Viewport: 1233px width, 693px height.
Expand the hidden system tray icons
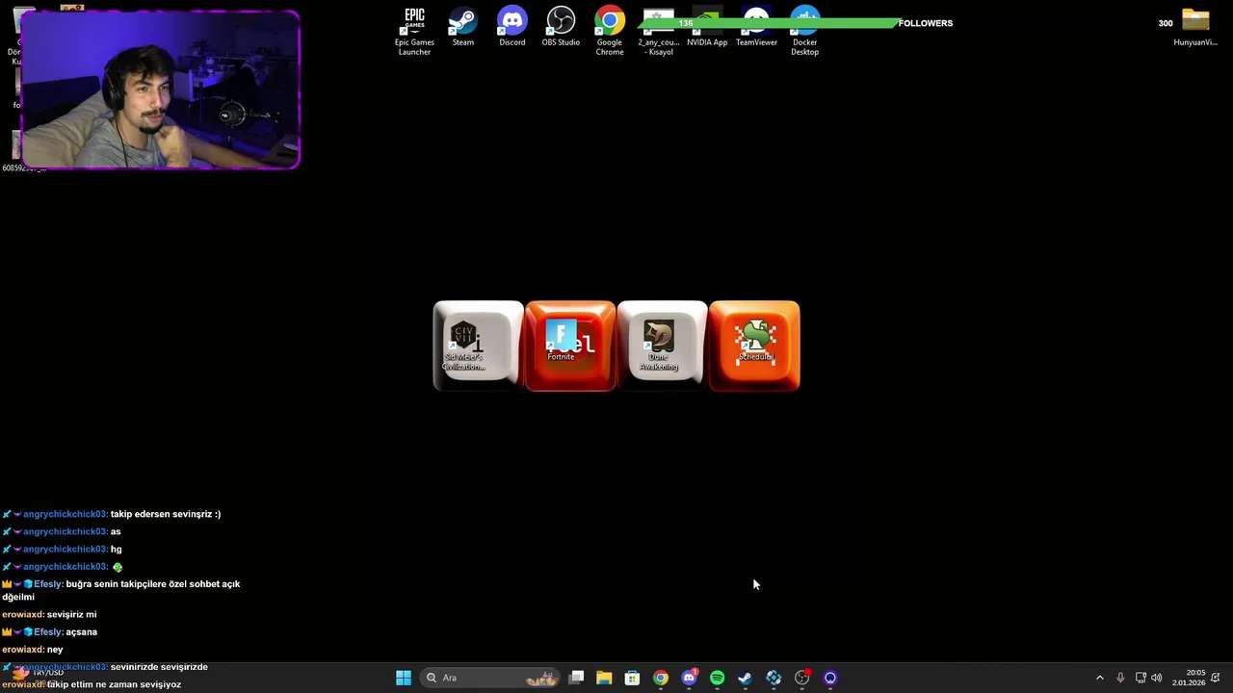[x=1100, y=678]
